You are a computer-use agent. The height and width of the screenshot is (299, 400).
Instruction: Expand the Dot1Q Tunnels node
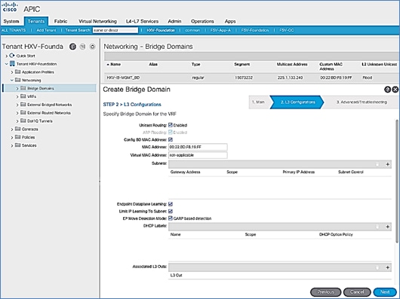(x=17, y=121)
